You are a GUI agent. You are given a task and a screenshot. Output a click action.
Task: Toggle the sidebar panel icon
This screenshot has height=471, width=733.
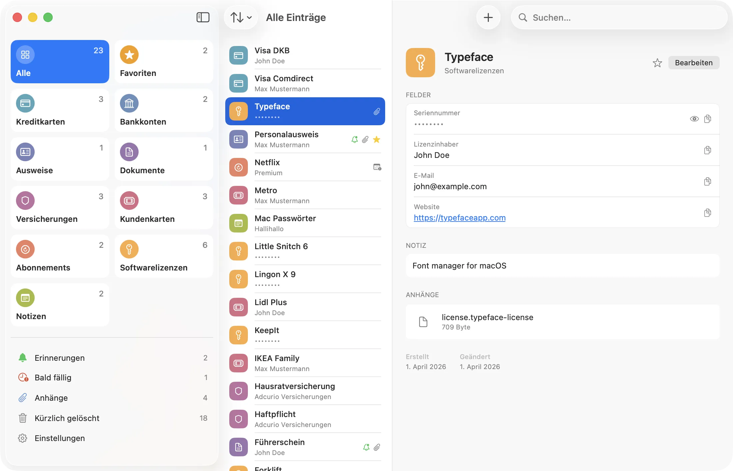[x=203, y=17]
